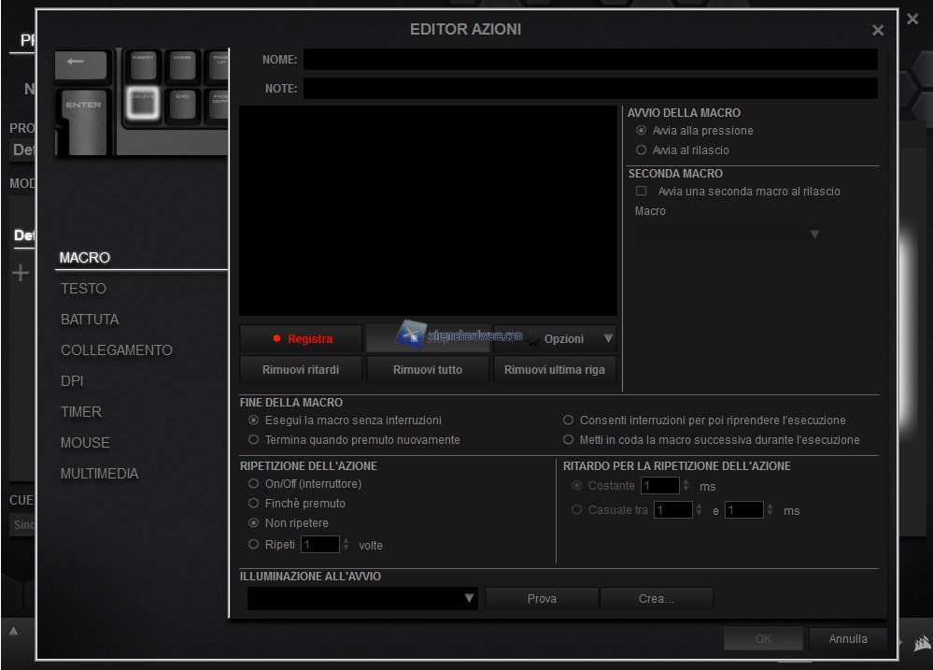Select the Avvia al rilascio option
The image size is (933, 670).
tap(641, 150)
